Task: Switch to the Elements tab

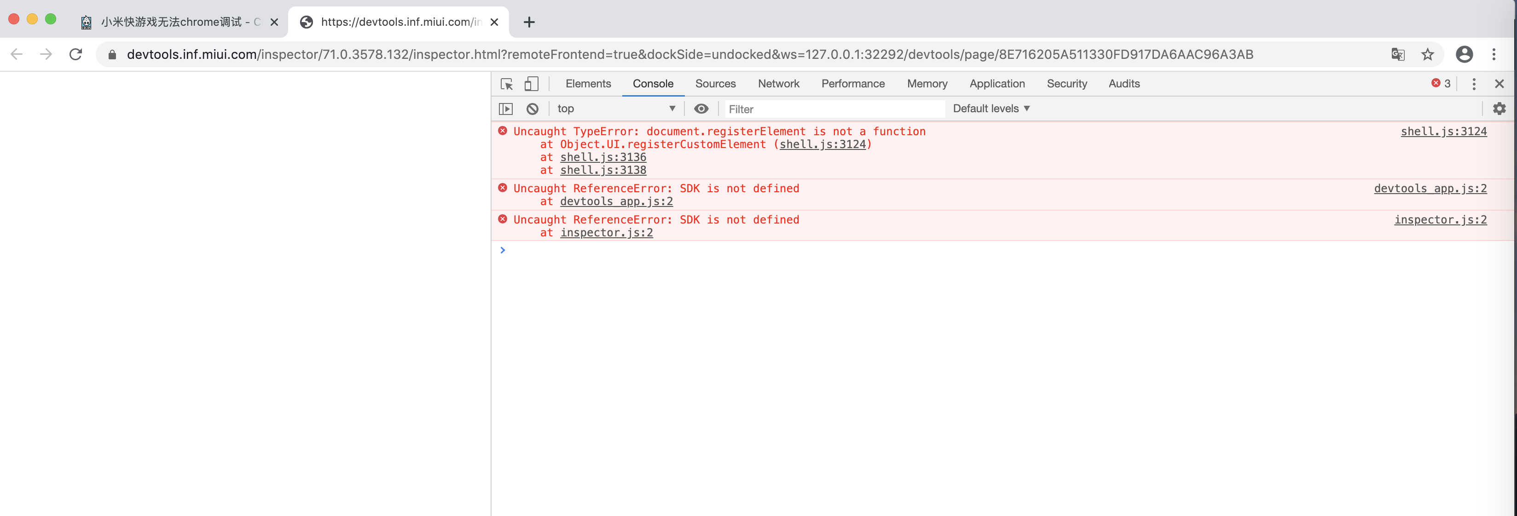Action: click(x=588, y=84)
